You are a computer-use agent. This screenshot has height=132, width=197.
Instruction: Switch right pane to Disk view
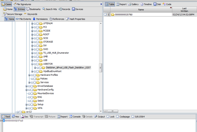click(157, 4)
